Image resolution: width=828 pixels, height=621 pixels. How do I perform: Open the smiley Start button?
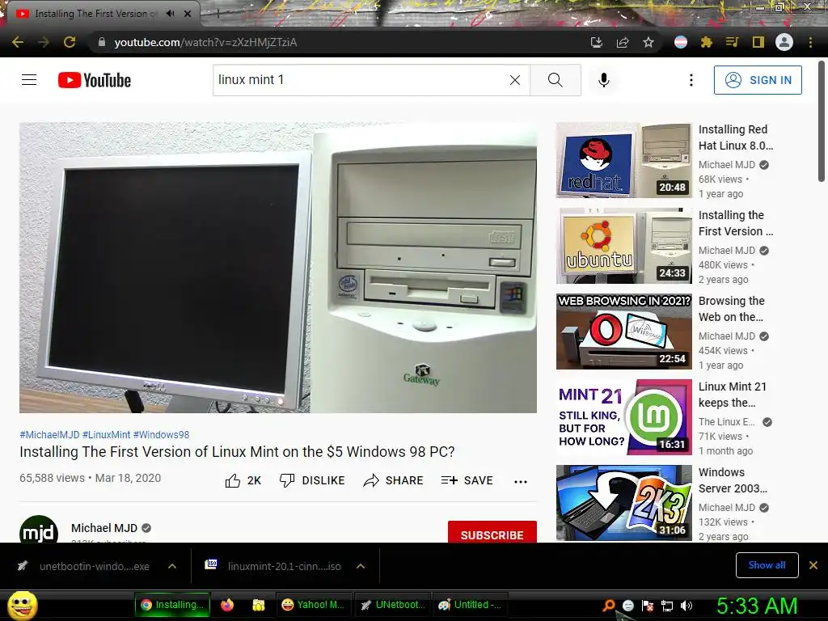pos(22,605)
